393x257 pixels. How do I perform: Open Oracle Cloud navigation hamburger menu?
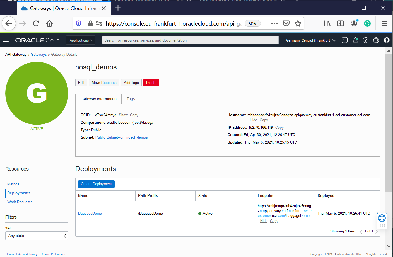(x=6, y=40)
